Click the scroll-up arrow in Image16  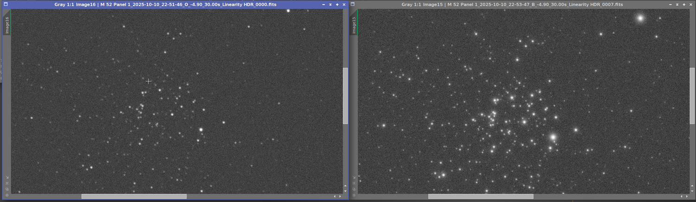(345, 186)
